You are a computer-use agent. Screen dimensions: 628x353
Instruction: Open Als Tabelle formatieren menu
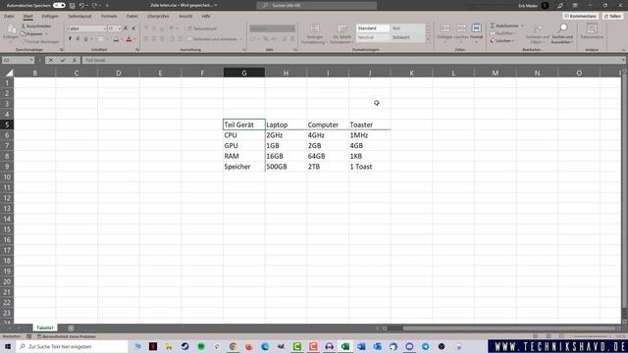[341, 33]
